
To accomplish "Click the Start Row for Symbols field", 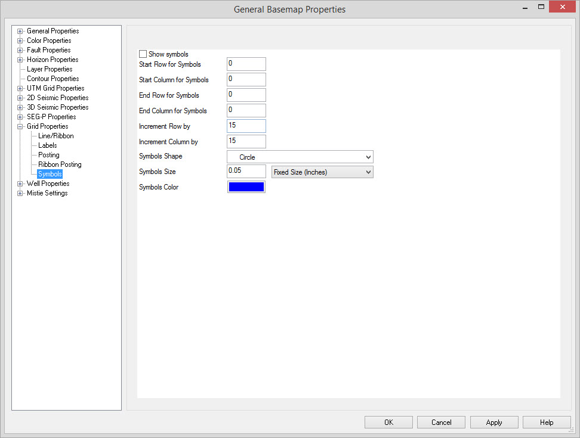I will (x=246, y=64).
